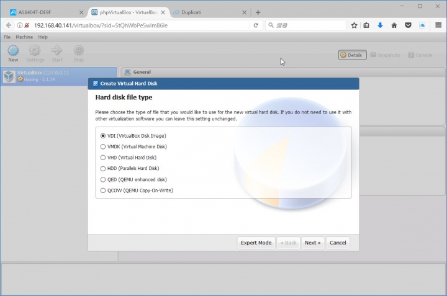Reload the page with the refresh icon
447x296 pixels.
(256, 25)
